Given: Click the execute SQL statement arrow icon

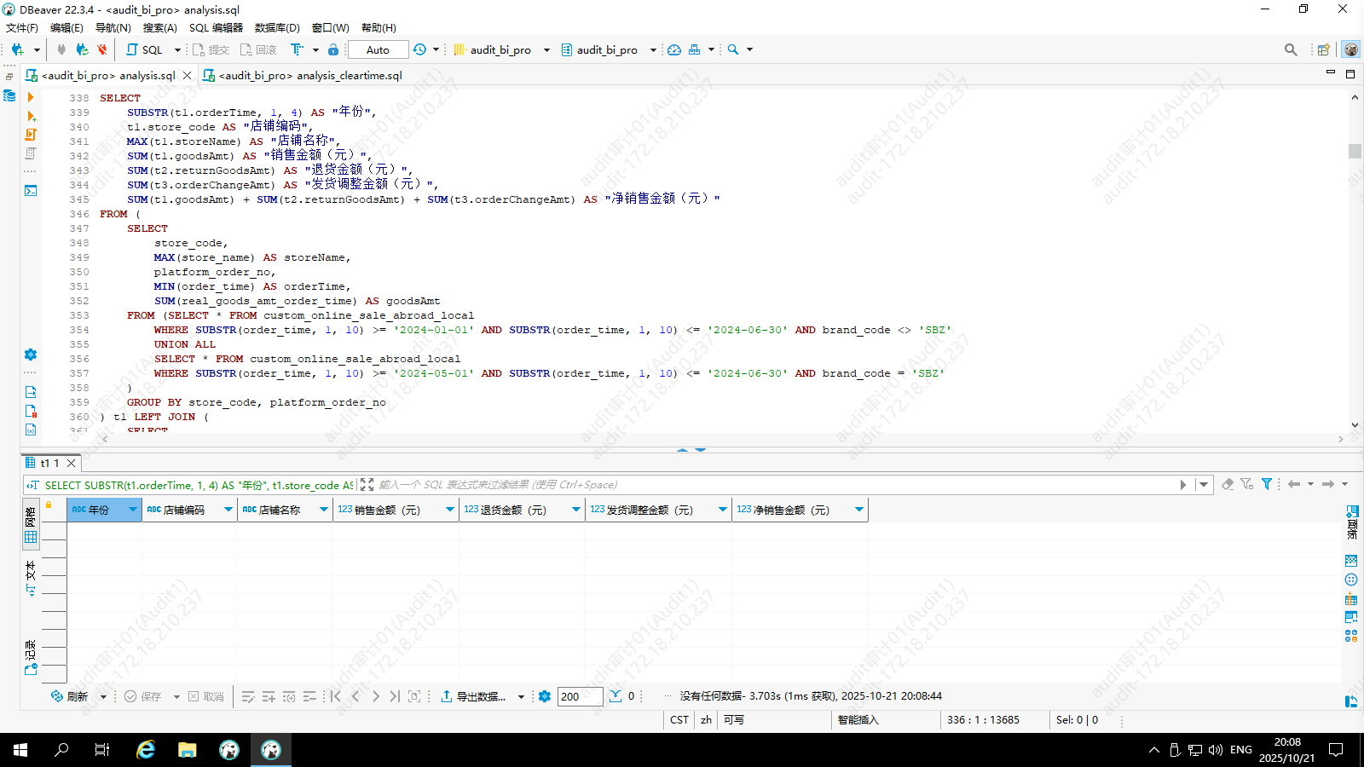Looking at the screenshot, I should [31, 97].
